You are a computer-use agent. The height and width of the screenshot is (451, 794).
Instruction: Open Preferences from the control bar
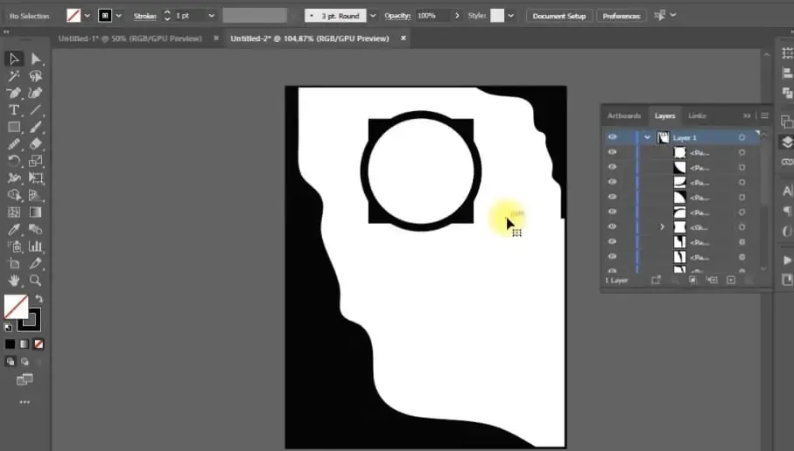coord(622,16)
